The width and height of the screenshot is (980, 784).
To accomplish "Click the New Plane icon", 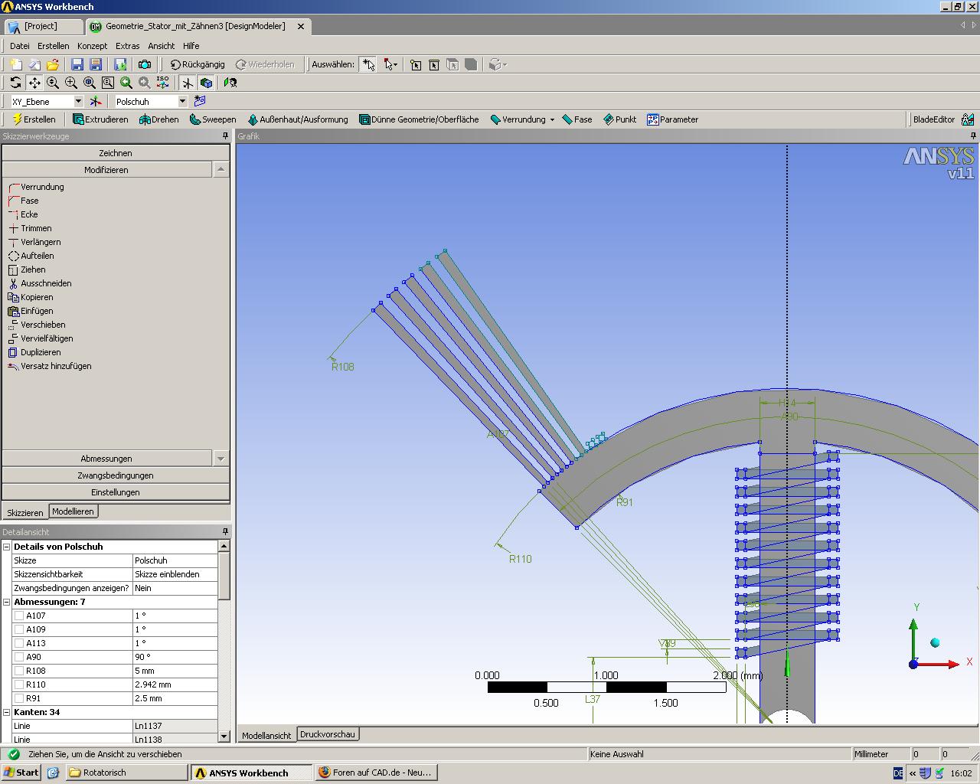I will point(96,101).
